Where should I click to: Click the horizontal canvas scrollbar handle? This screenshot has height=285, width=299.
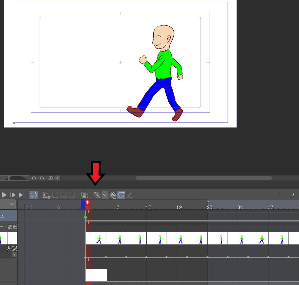pos(203,178)
